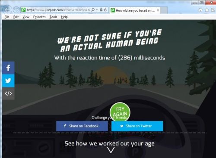This screenshot has height=158, width=216.
Task: Click the URL address field
Action: pos(58,10)
